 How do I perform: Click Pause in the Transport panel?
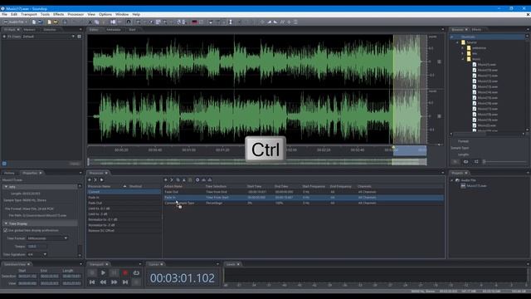tap(114, 272)
